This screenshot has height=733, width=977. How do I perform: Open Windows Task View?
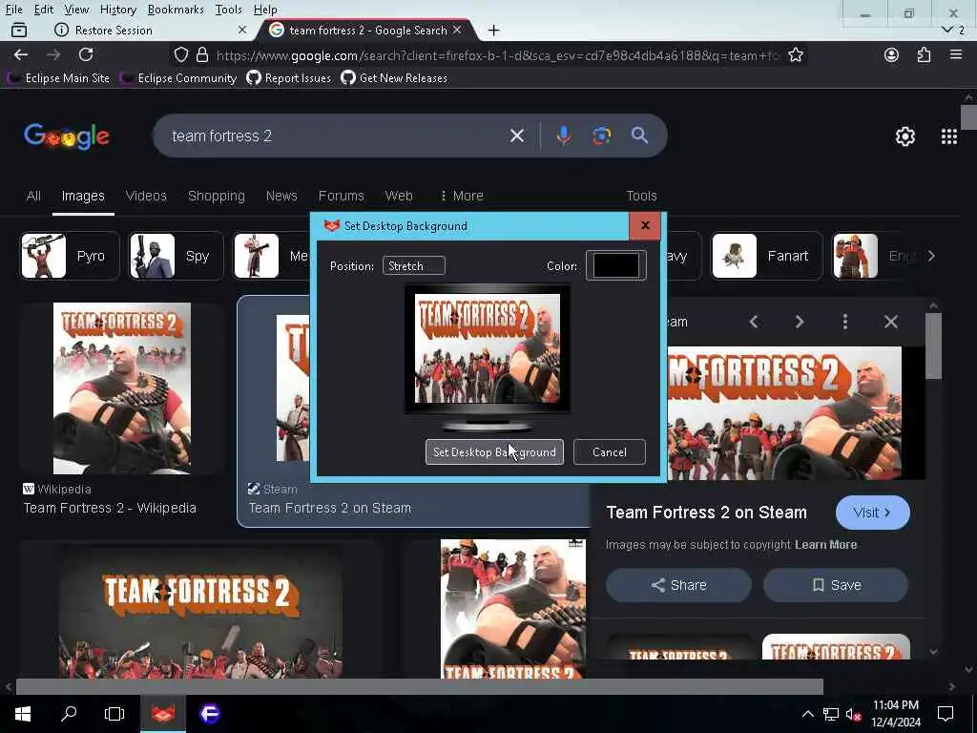[114, 713]
